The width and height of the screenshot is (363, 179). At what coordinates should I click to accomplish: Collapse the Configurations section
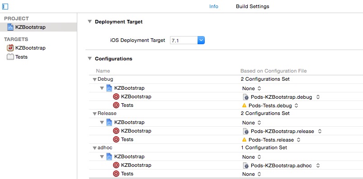(90, 59)
